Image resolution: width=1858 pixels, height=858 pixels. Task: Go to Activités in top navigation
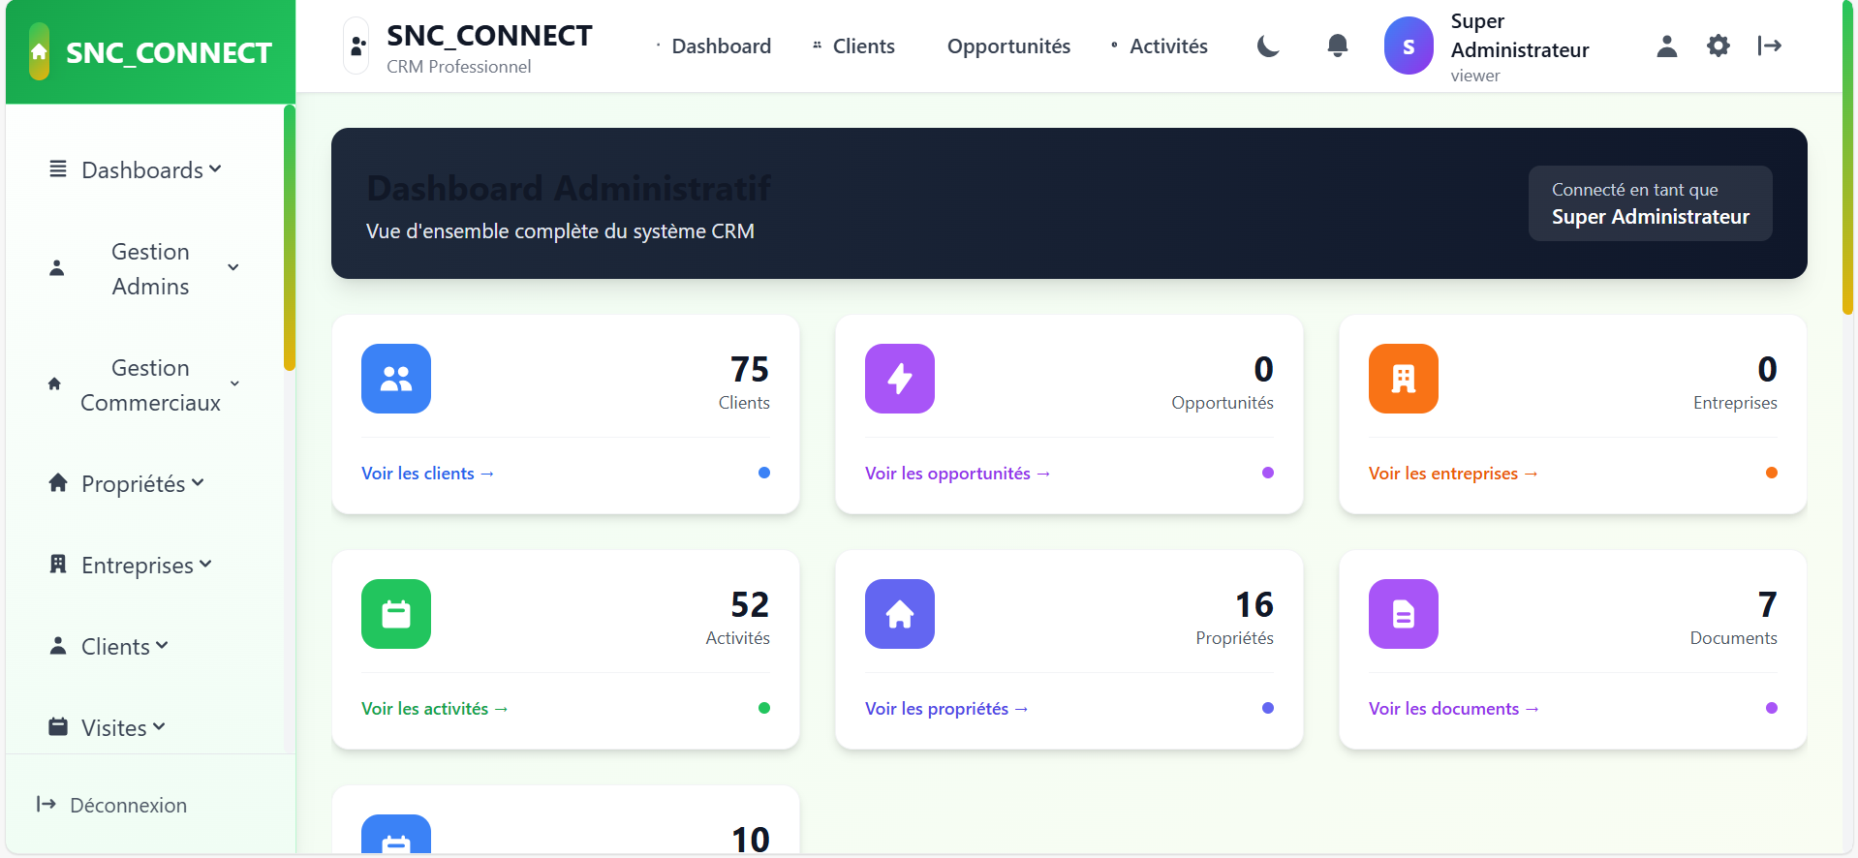point(1167,46)
